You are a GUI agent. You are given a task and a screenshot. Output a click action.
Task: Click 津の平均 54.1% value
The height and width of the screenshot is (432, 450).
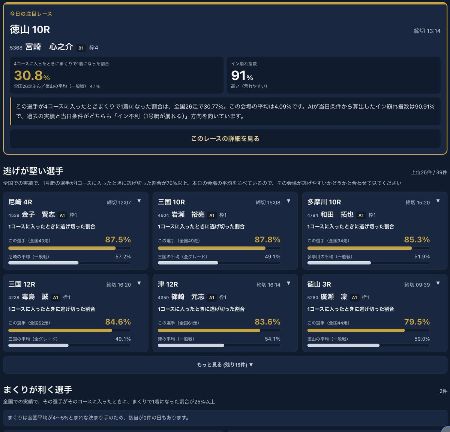pyautogui.click(x=273, y=339)
